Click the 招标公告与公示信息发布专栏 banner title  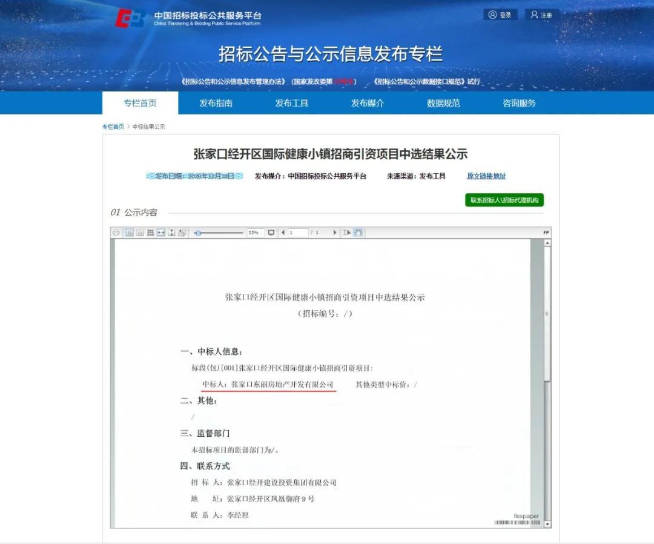[331, 55]
